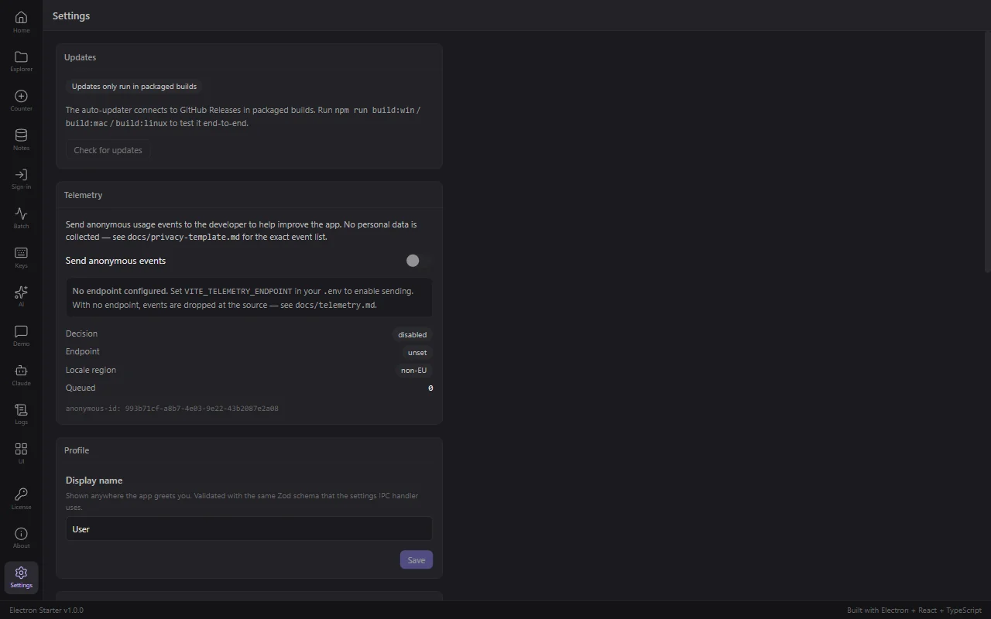
Task: Open the Demo chat icon
Action: (x=21, y=337)
